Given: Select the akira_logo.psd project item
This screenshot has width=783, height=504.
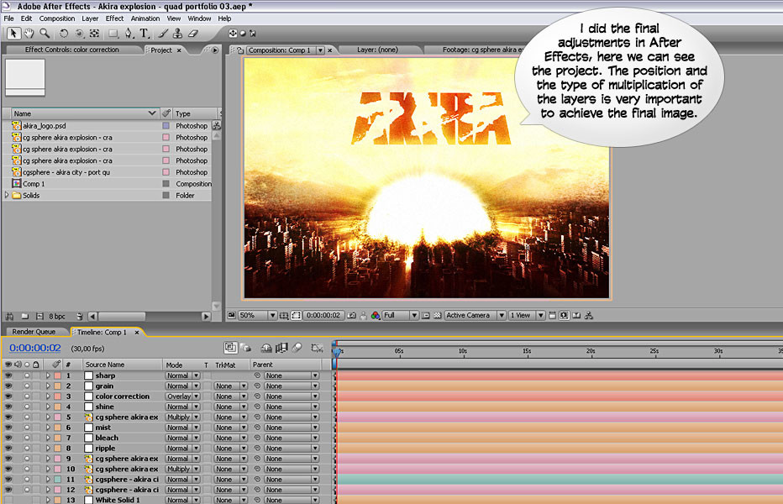Looking at the screenshot, I should tap(45, 126).
